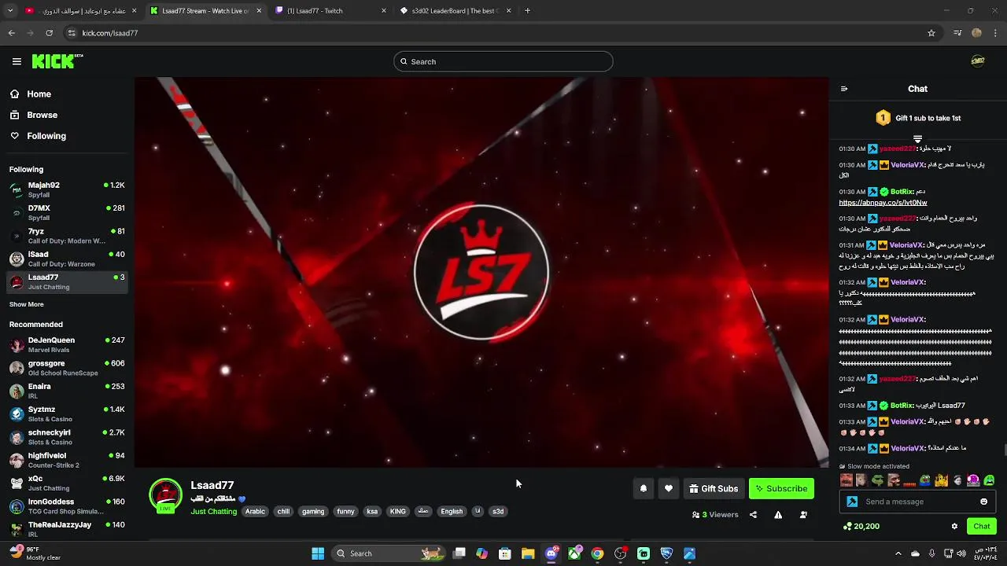Open profile avatar in Kick header
This screenshot has height=566, width=1007.
click(978, 61)
